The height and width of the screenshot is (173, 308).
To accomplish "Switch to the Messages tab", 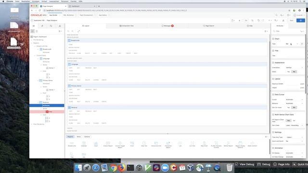I will [x=167, y=26].
